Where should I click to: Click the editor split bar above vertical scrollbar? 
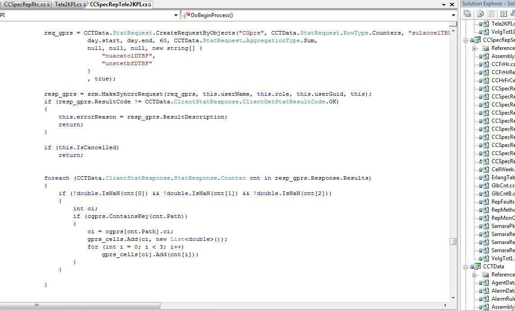tap(453, 24)
